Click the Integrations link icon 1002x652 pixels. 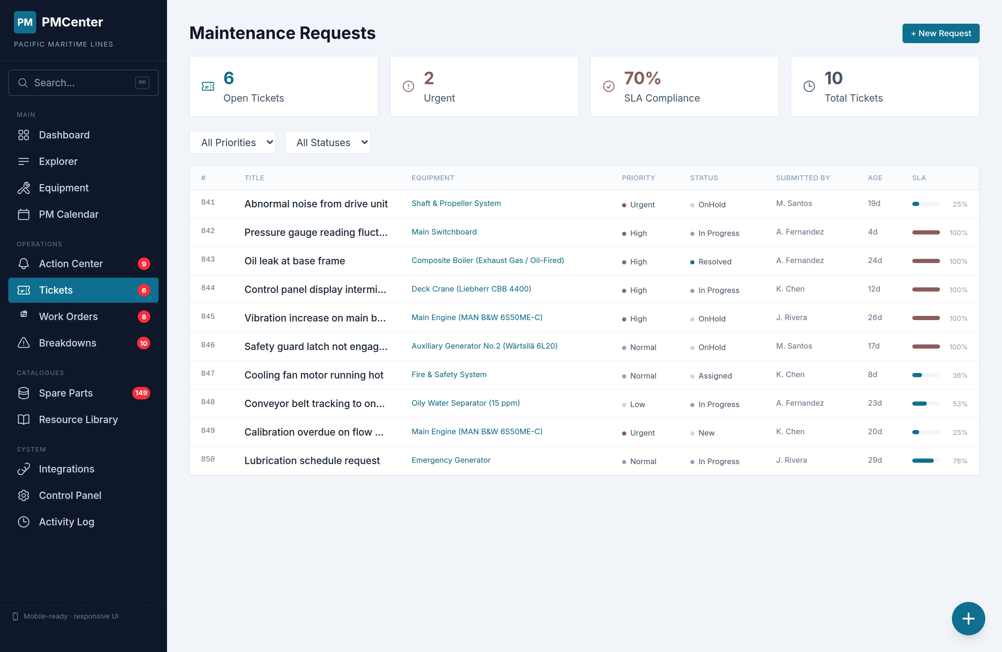24,469
